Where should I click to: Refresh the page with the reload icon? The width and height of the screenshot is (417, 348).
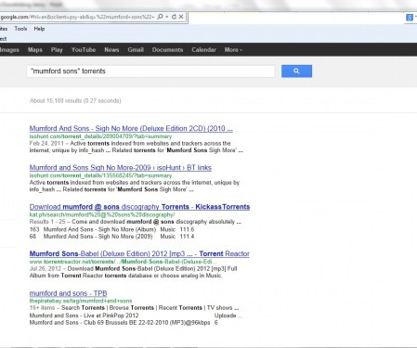174,17
